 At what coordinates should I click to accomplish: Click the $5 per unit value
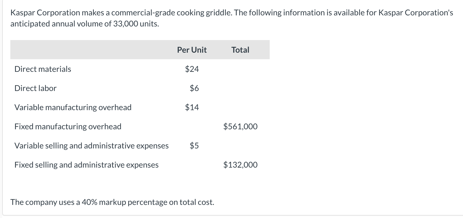pyautogui.click(x=194, y=146)
